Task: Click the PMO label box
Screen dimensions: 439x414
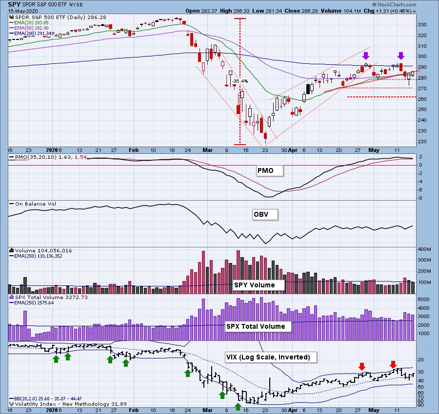Action: pyautogui.click(x=270, y=170)
